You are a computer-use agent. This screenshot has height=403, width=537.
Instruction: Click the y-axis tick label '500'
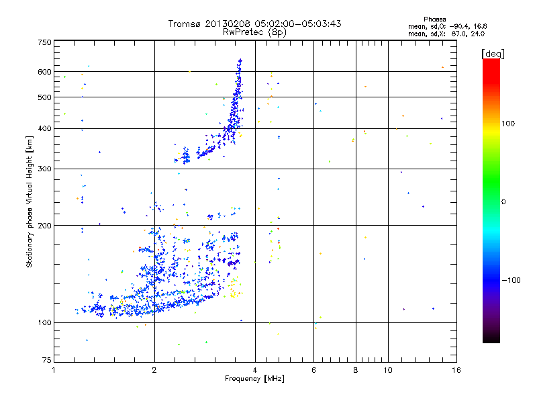pos(44,97)
